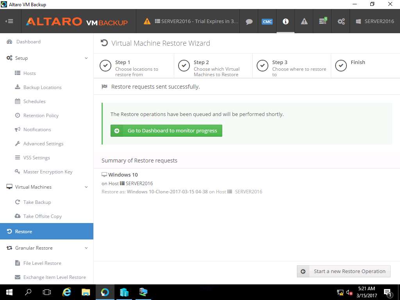Image resolution: width=400 pixels, height=300 pixels.
Task: Click the Virtual Machine Restore Wizard title
Action: click(161, 43)
